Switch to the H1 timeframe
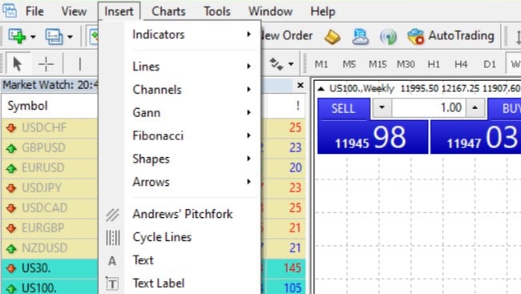521x294 pixels. coord(434,64)
